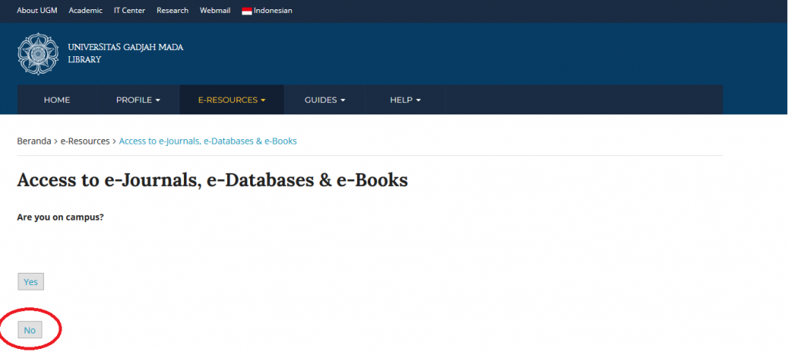788x352 pixels.
Task: Answer Yes to being on campus
Action: (31, 282)
